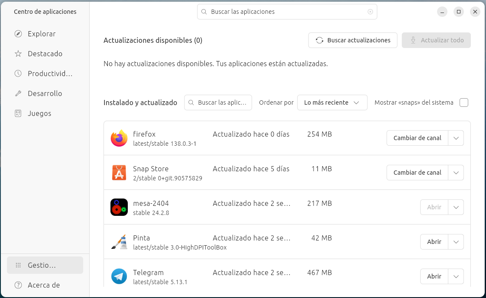This screenshot has width=486, height=298.
Task: Open the Lo más reciente sort dropdown
Action: pyautogui.click(x=332, y=103)
